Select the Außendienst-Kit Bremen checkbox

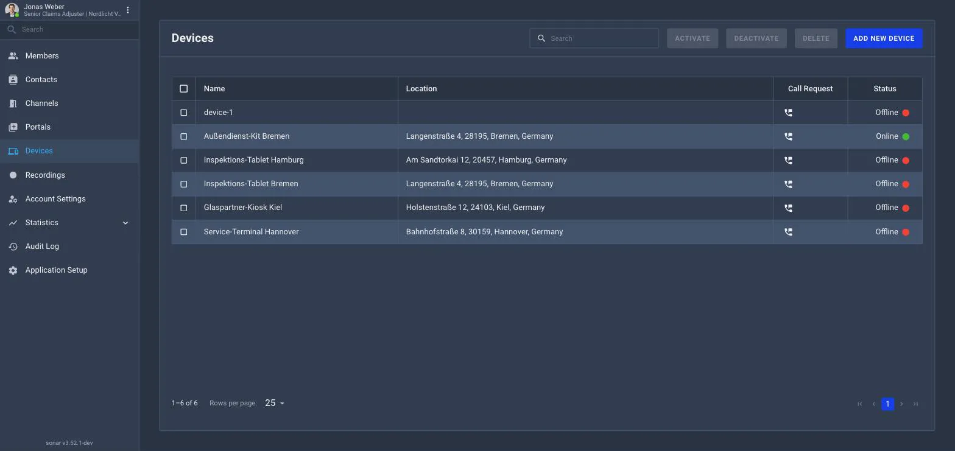[184, 136]
